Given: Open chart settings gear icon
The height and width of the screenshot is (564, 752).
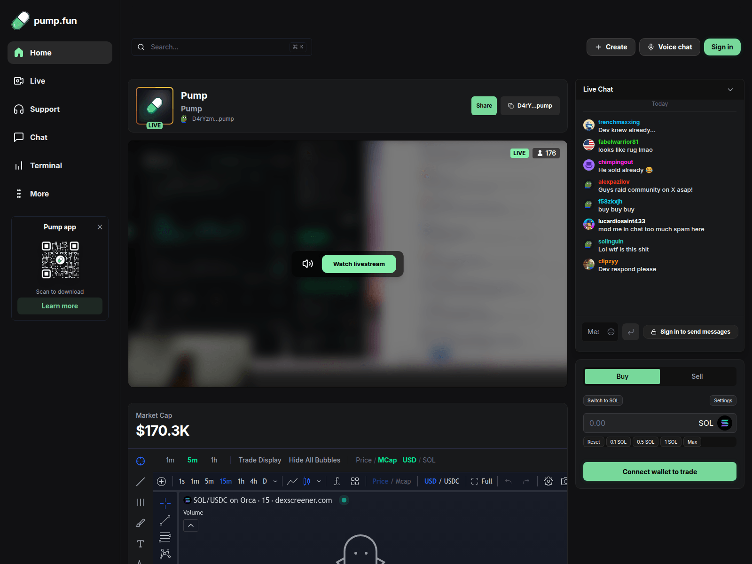Looking at the screenshot, I should pos(548,481).
